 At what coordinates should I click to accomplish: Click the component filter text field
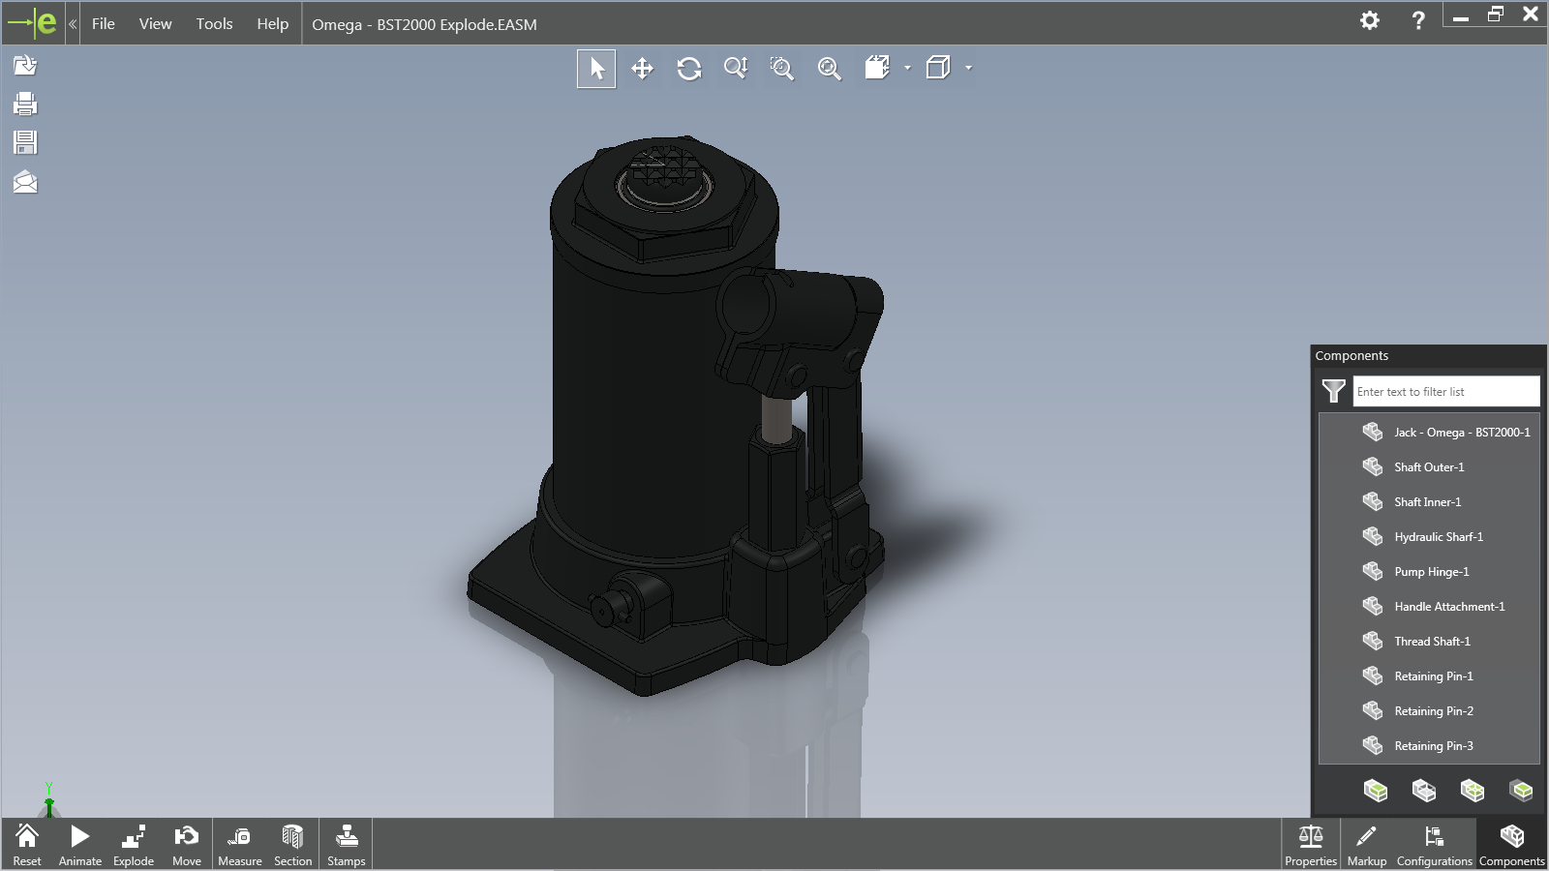(1445, 392)
